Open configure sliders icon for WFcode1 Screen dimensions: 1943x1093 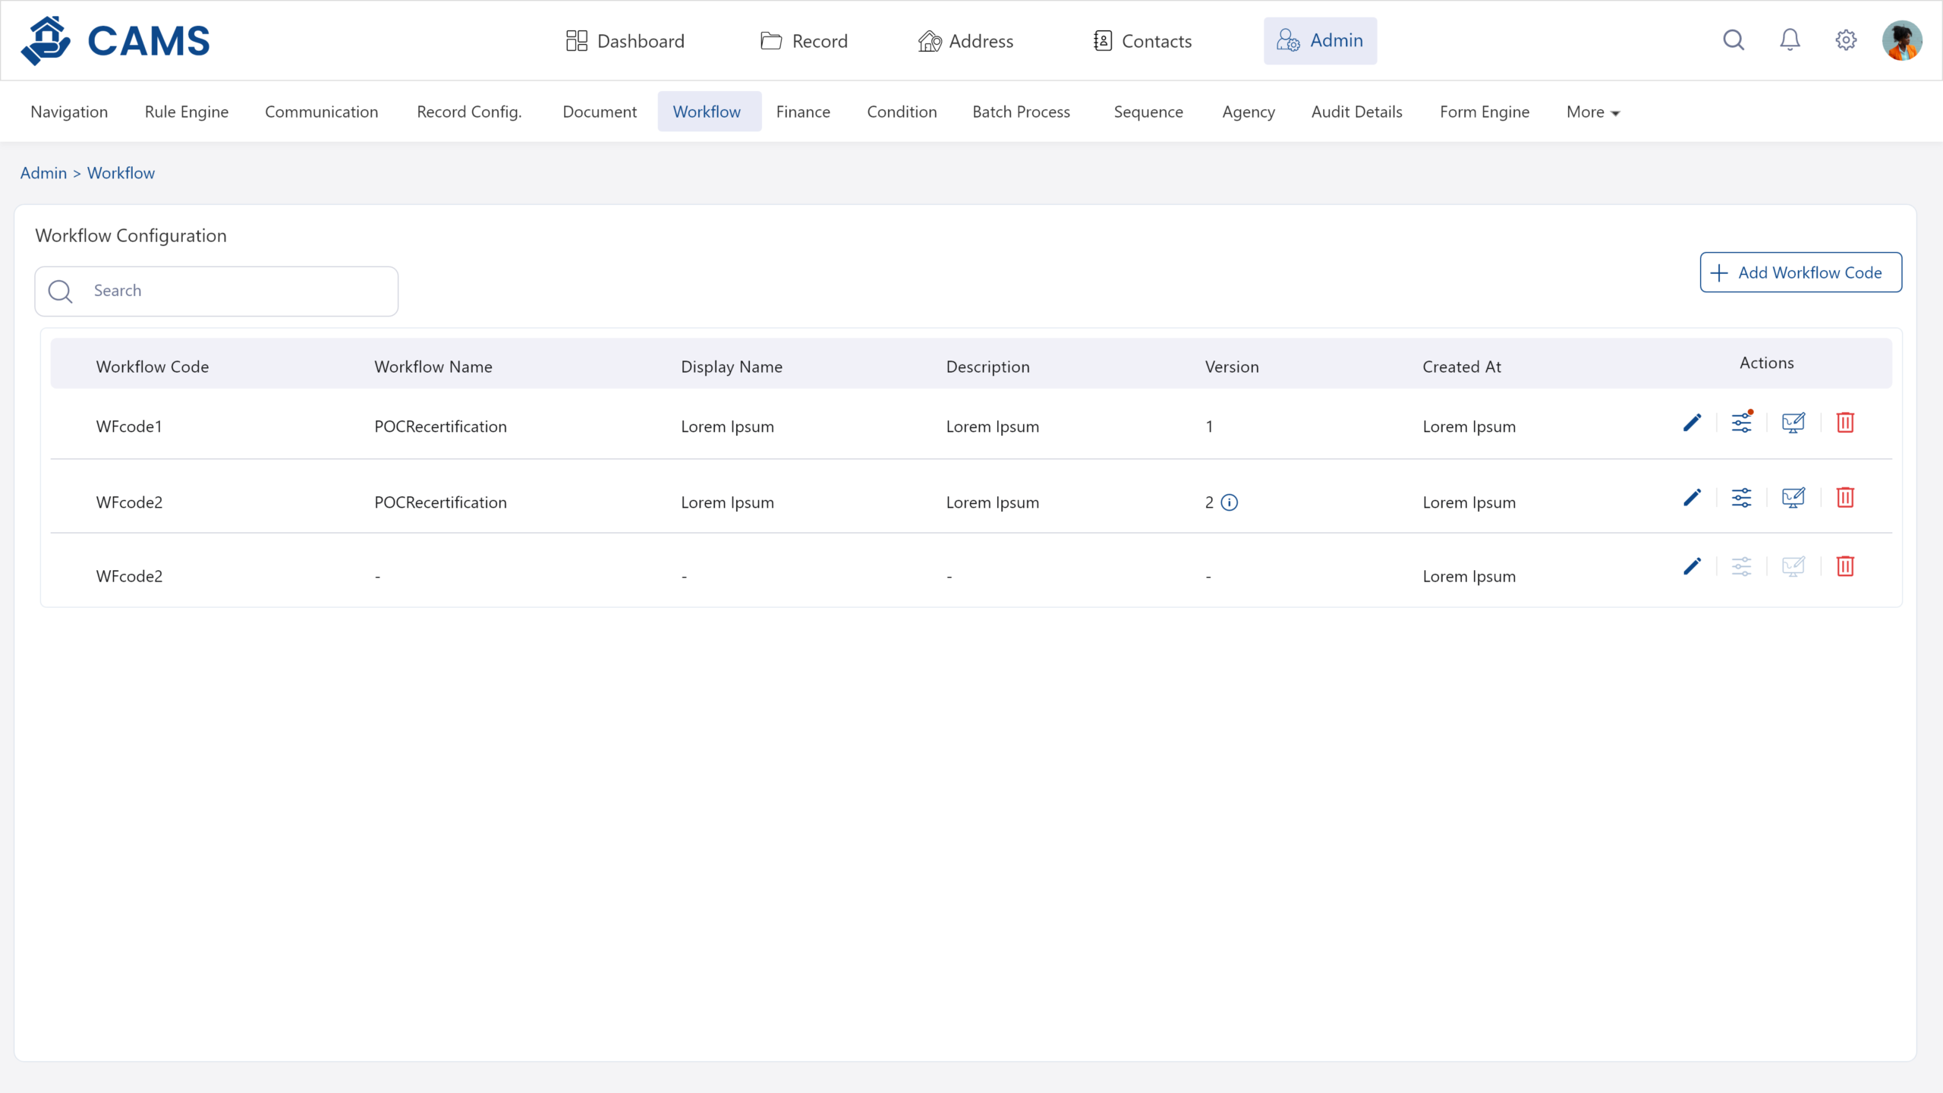(1742, 423)
